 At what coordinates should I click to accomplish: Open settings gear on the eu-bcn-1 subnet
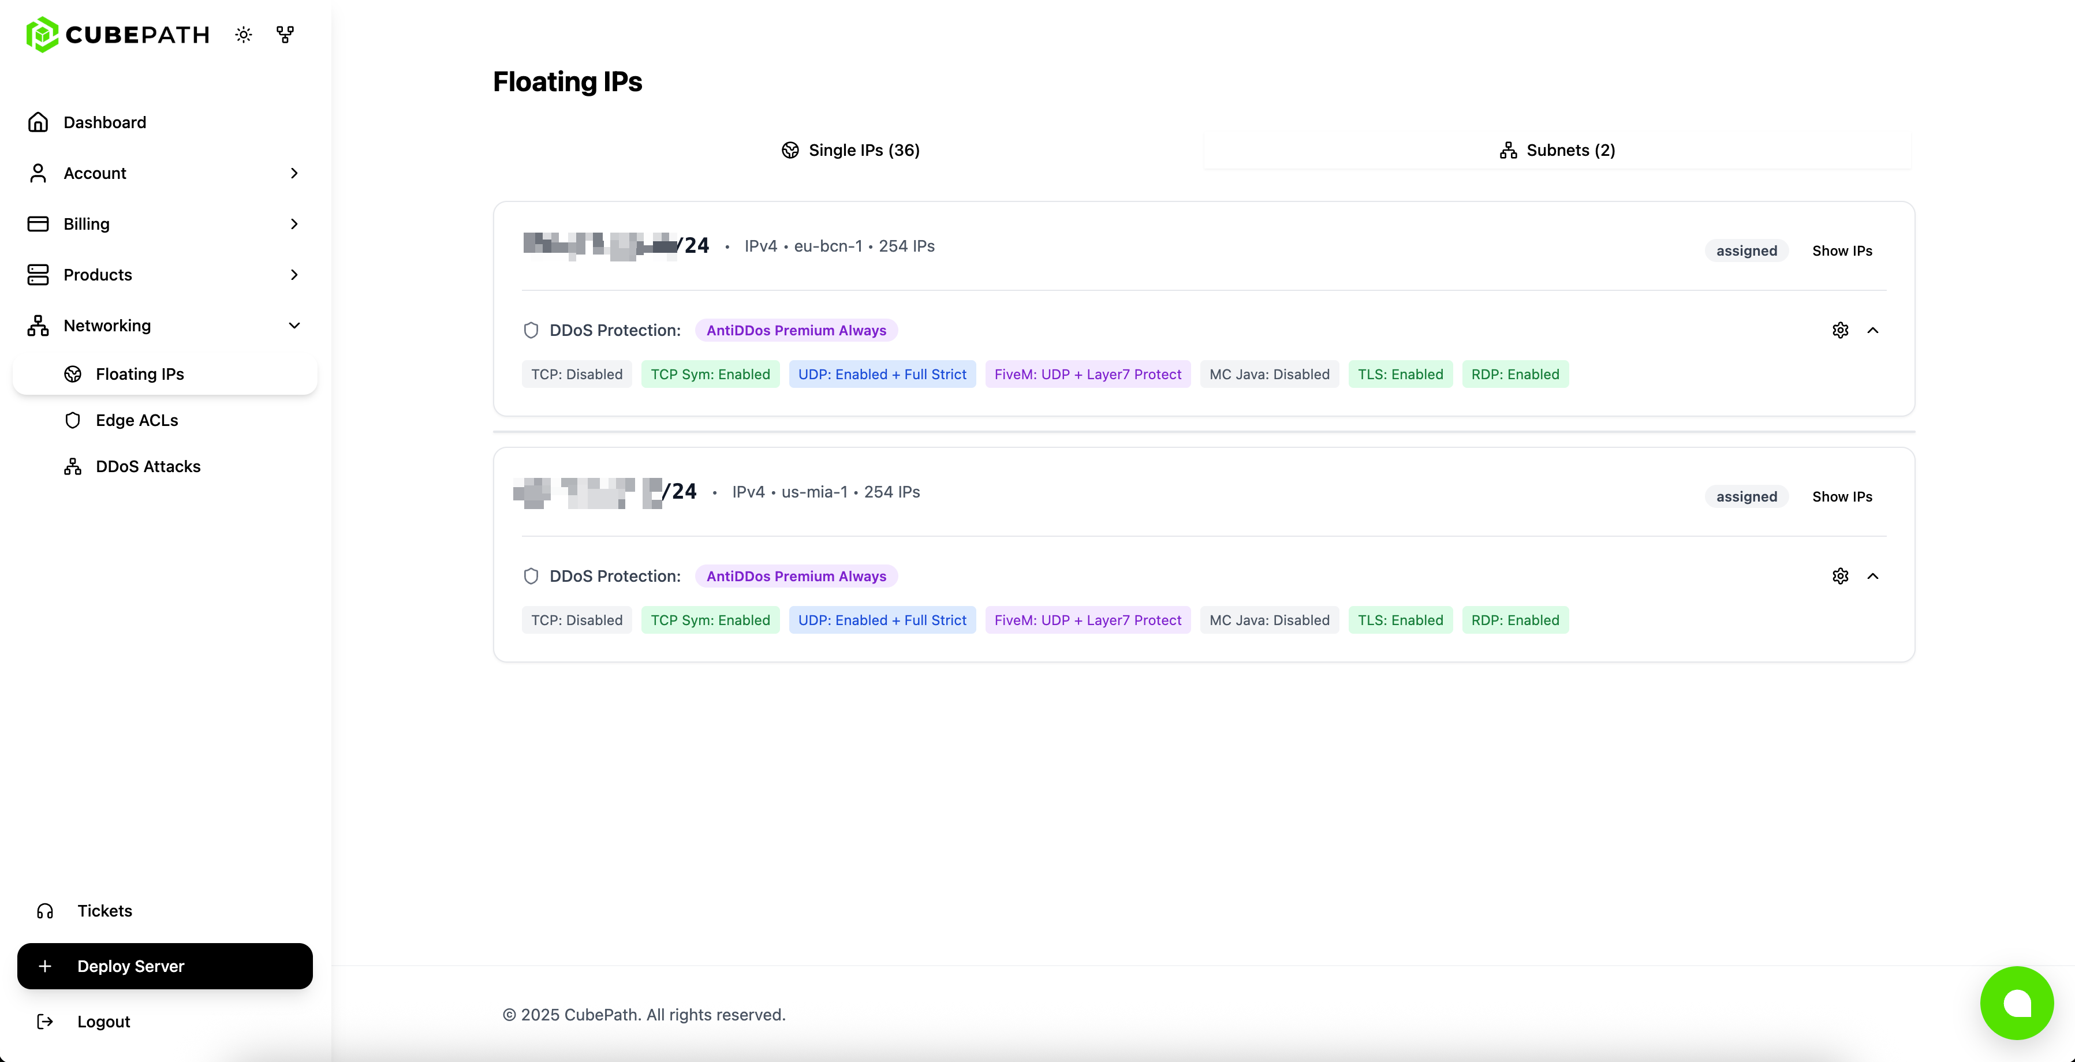(x=1841, y=330)
